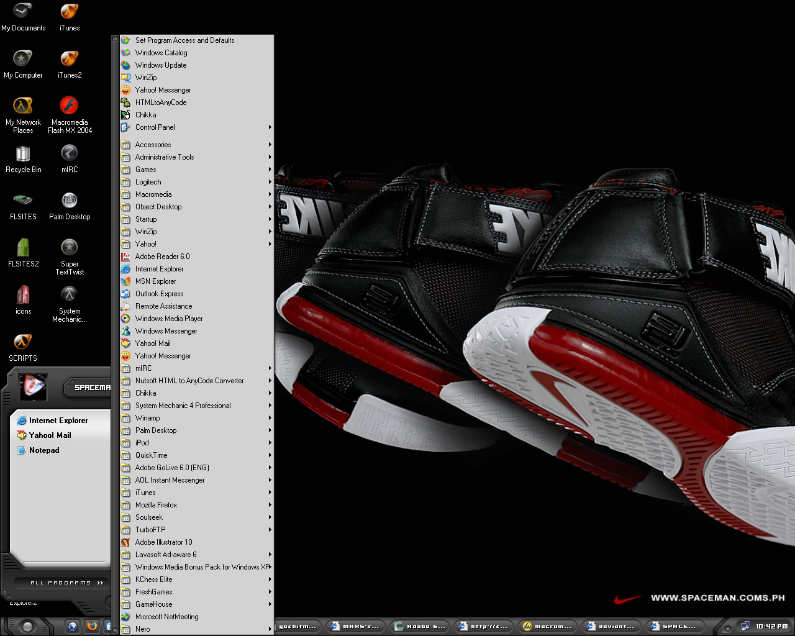The image size is (795, 636).
Task: Open the Lavasoft Ad-aware 6 entry
Action: click(x=196, y=555)
